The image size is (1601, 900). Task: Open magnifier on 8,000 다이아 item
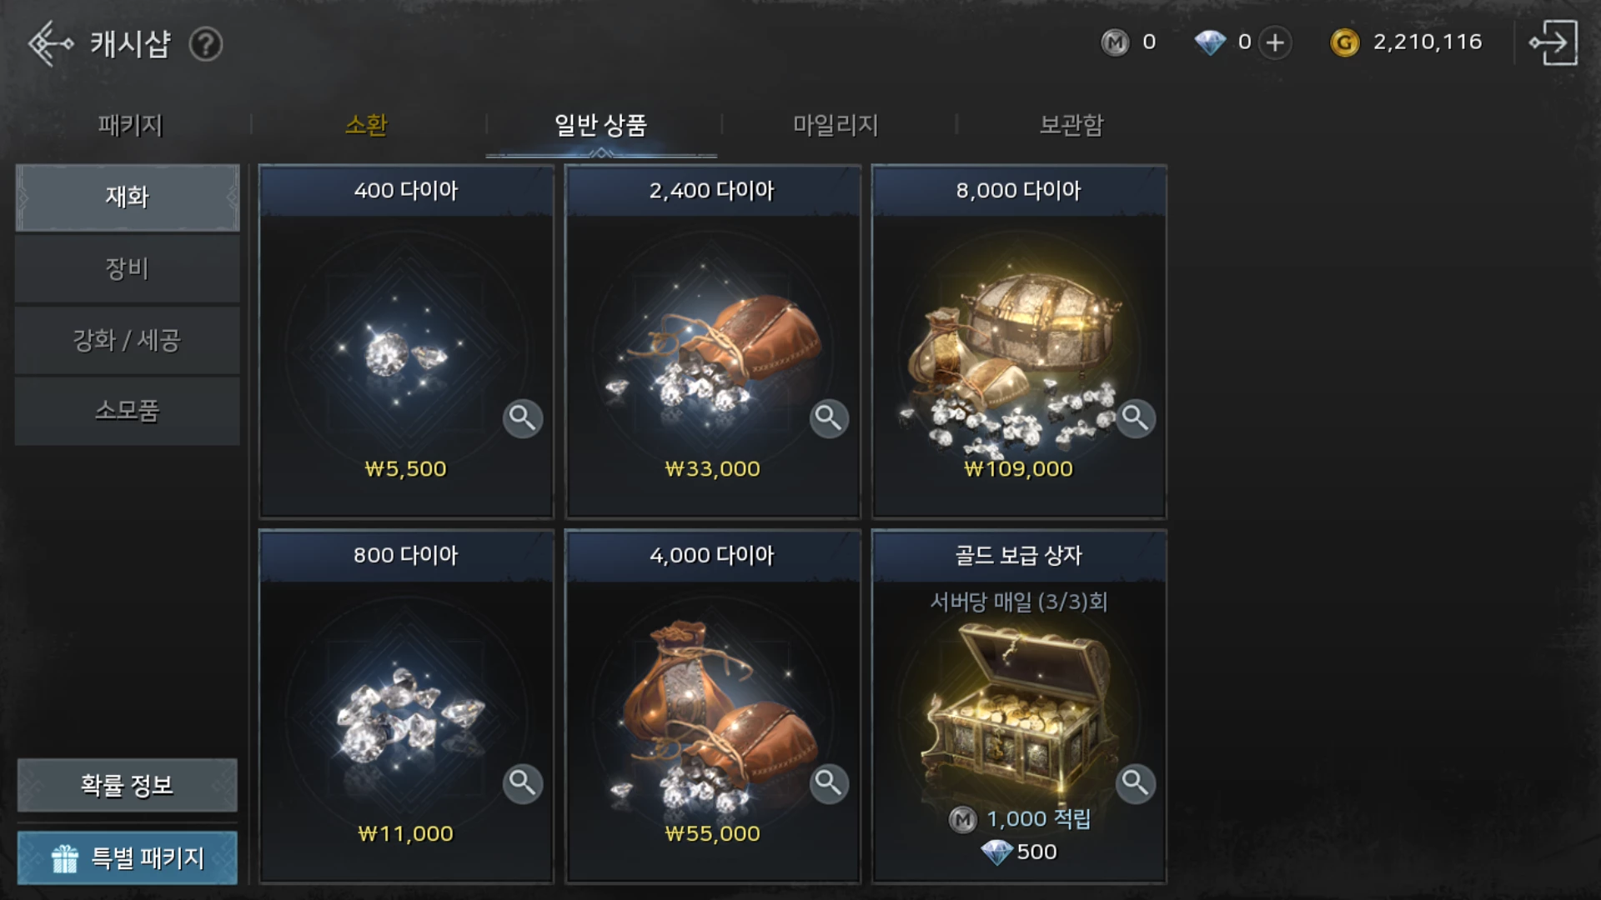click(1136, 418)
